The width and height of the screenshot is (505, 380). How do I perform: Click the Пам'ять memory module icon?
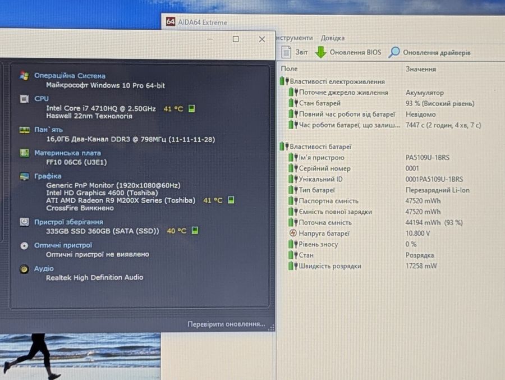pos(25,130)
